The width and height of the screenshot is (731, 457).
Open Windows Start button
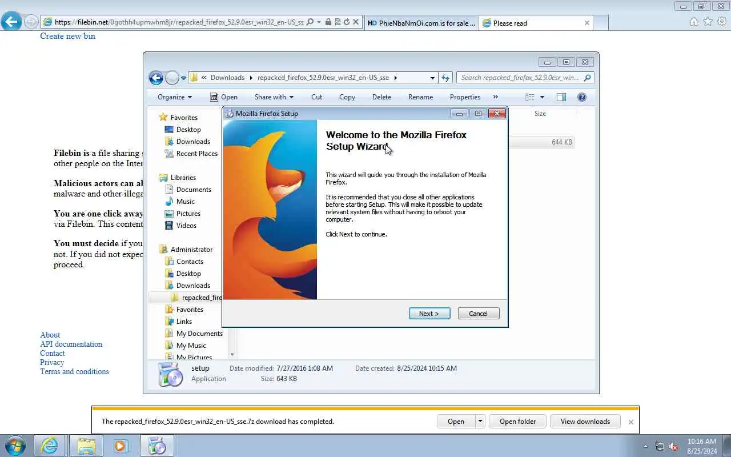(x=15, y=446)
